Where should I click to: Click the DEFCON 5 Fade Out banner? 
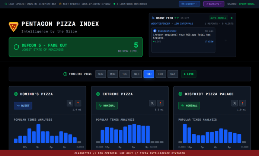coord(76,47)
